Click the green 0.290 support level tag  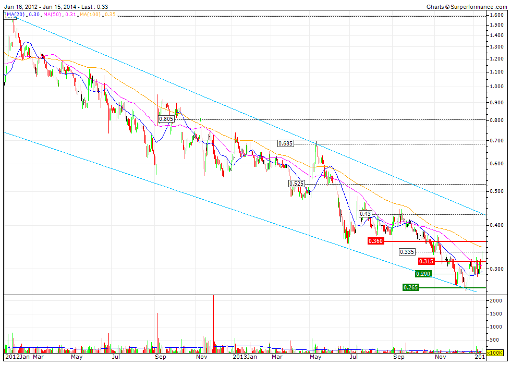pos(423,274)
